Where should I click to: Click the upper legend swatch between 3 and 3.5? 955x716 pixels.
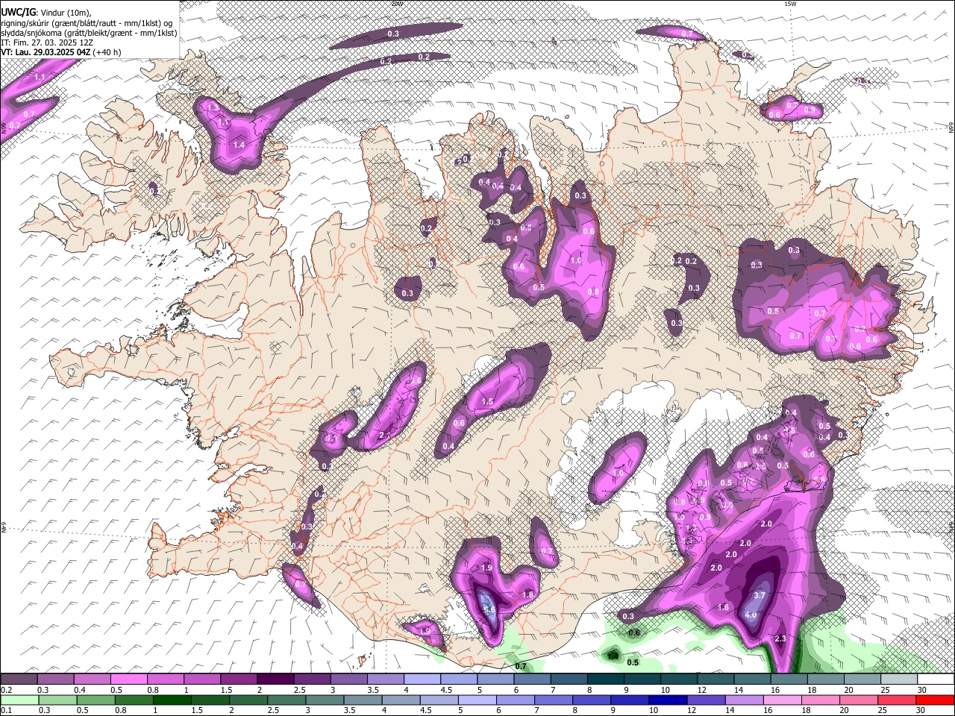[349, 679]
